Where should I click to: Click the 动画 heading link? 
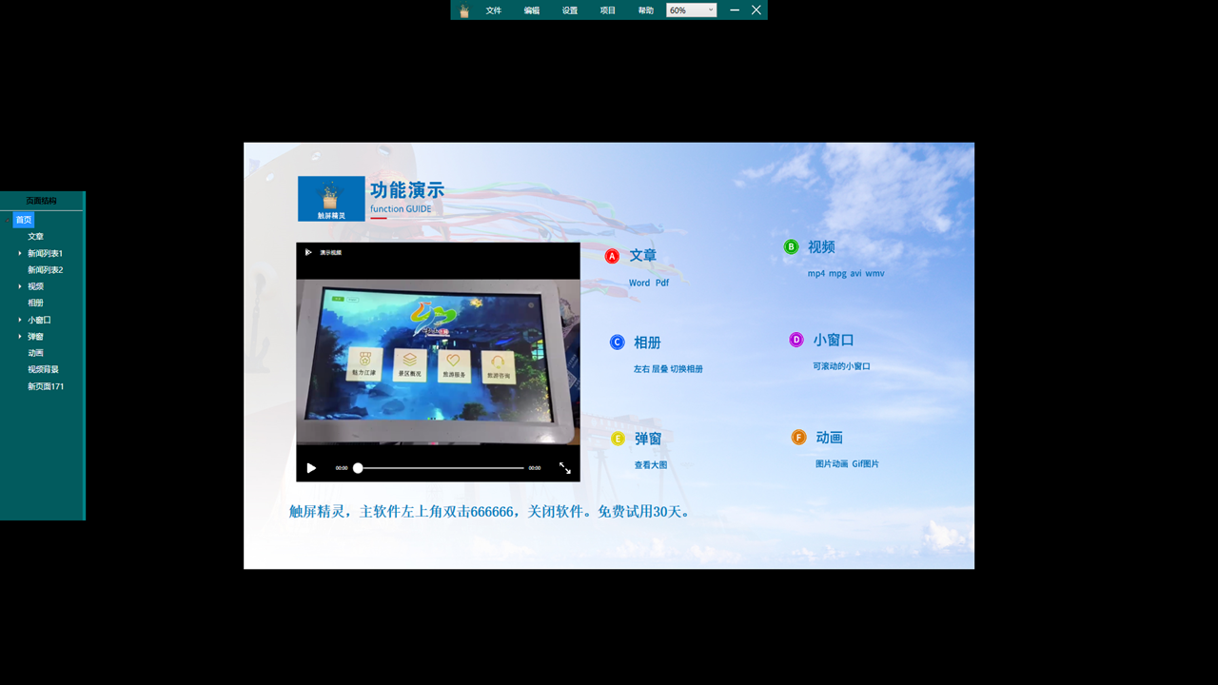point(829,438)
